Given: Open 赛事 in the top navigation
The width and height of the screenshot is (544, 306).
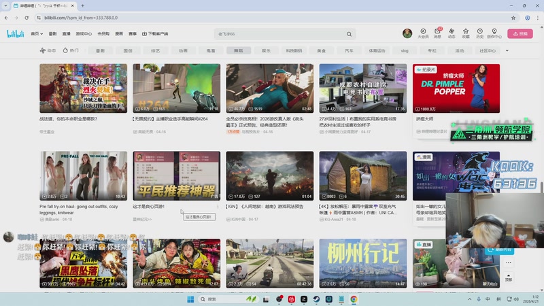Looking at the screenshot, I should pos(133,33).
